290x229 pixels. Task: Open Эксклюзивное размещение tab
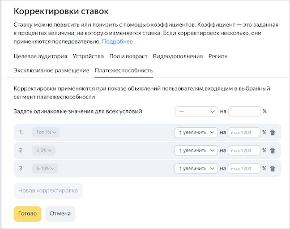(52, 71)
